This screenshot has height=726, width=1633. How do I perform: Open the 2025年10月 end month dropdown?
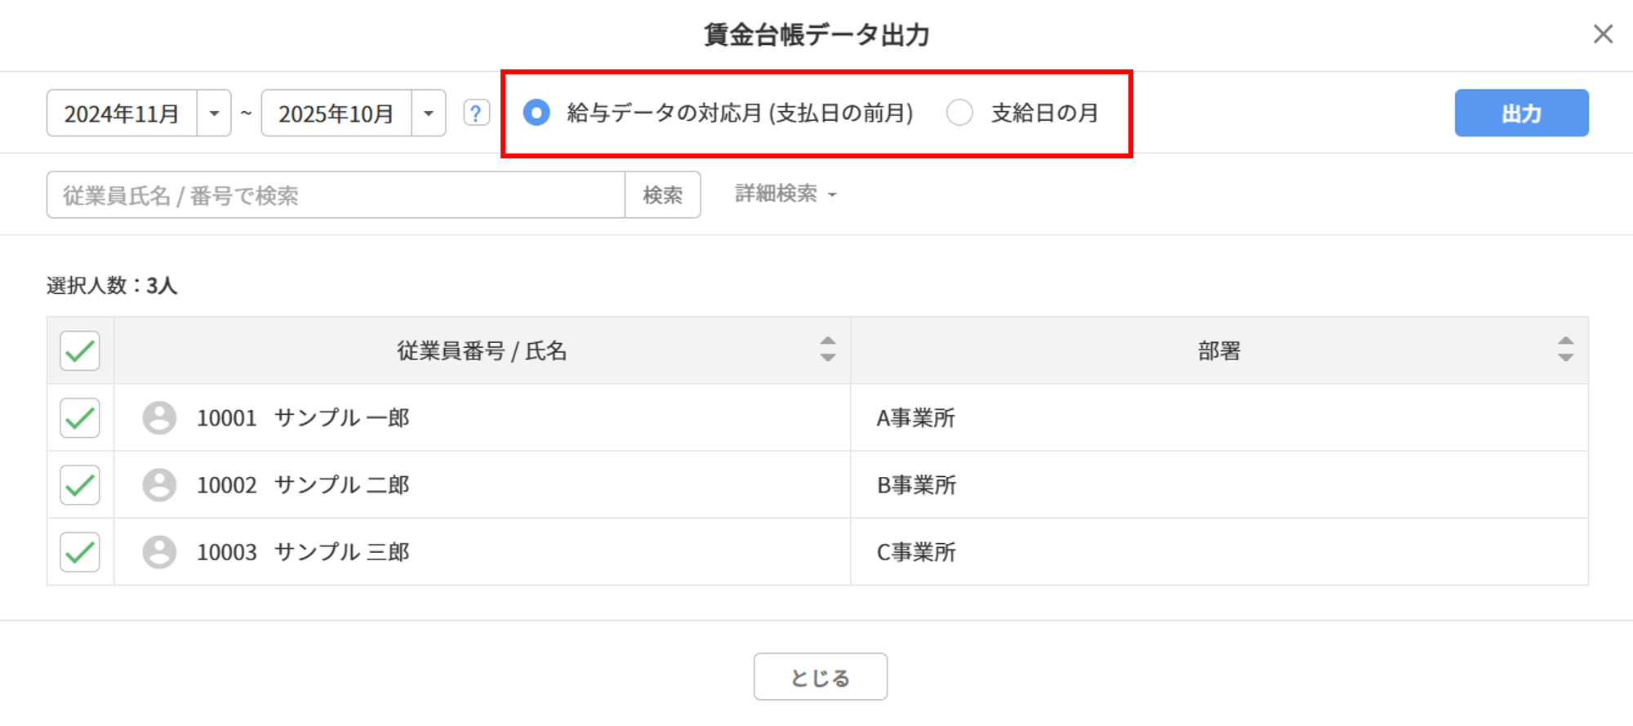click(428, 113)
